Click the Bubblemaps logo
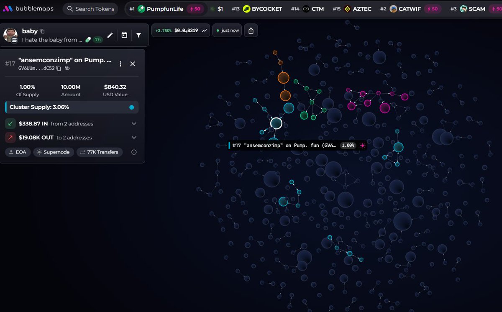Image resolution: width=502 pixels, height=312 pixels. click(x=28, y=9)
